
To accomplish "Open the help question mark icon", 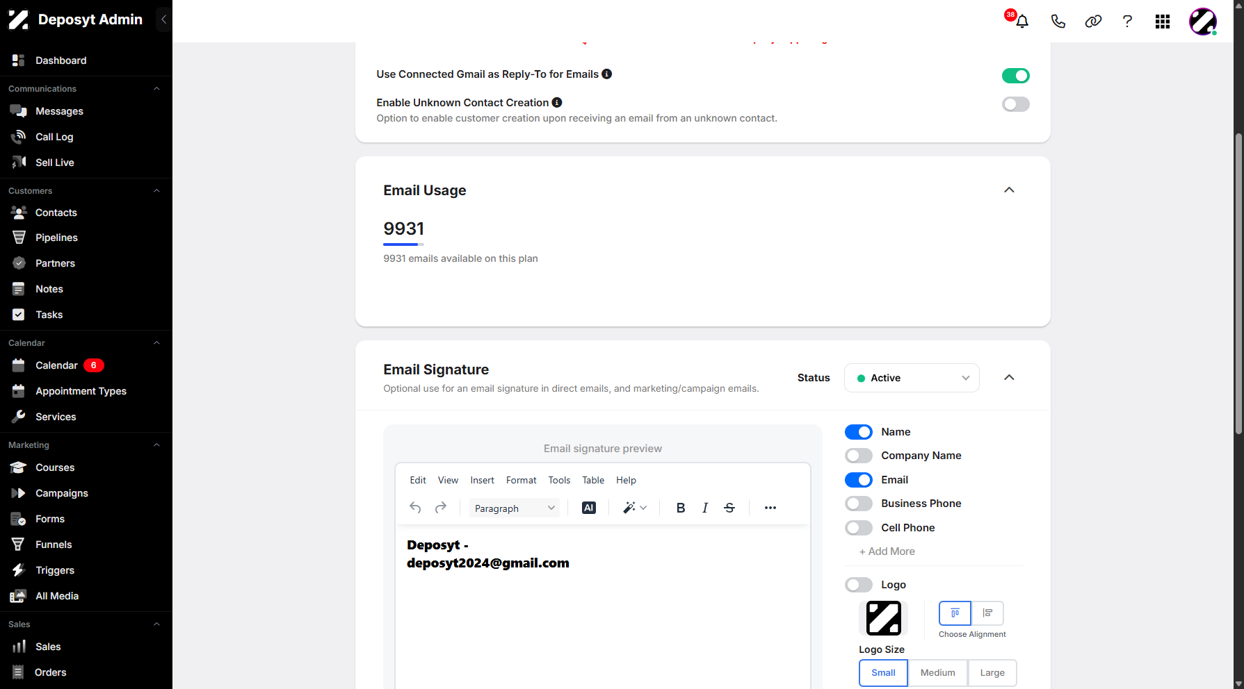I will [x=1127, y=22].
